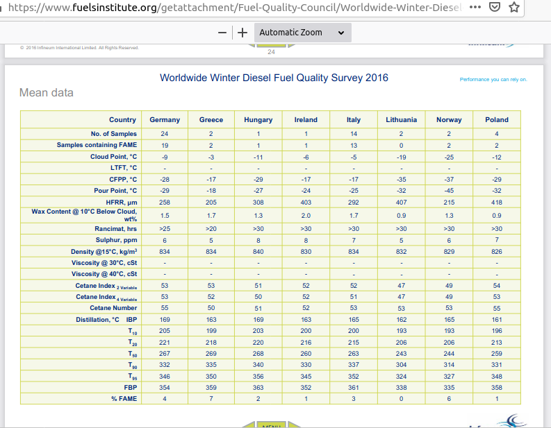Click the T95 row label
Viewport: 551px width, 428px height.
(x=133, y=377)
